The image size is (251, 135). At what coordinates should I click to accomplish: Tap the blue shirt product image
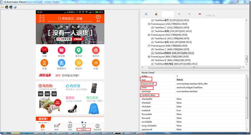[94, 109]
